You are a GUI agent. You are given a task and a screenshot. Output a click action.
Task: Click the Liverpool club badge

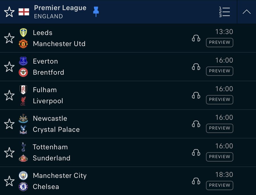coord(23,101)
